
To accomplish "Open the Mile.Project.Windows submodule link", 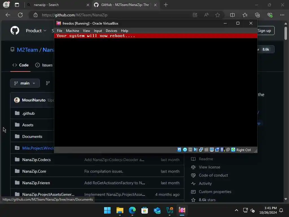I will [x=38, y=148].
